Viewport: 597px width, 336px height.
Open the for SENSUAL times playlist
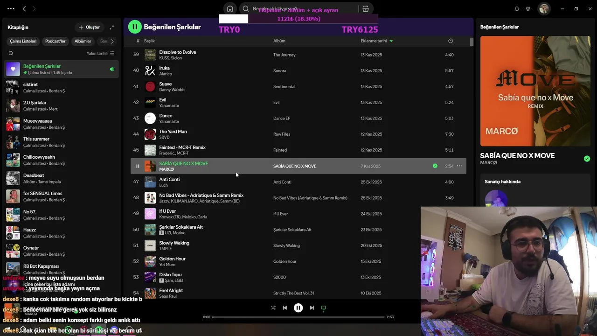61,196
